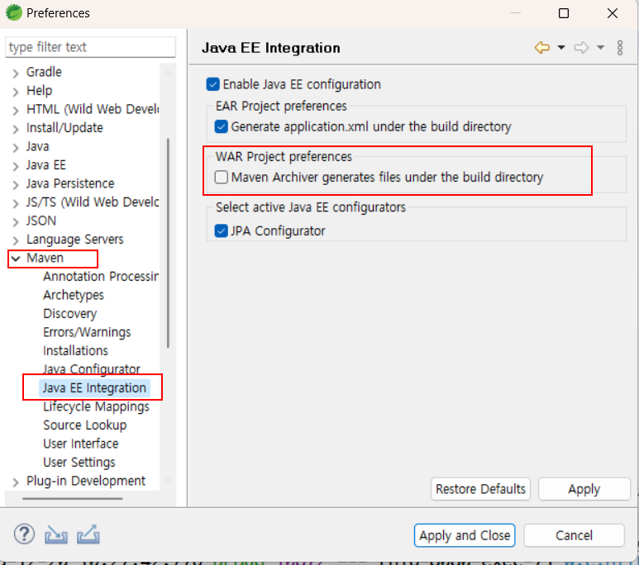Open the help question mark icon

tap(25, 534)
